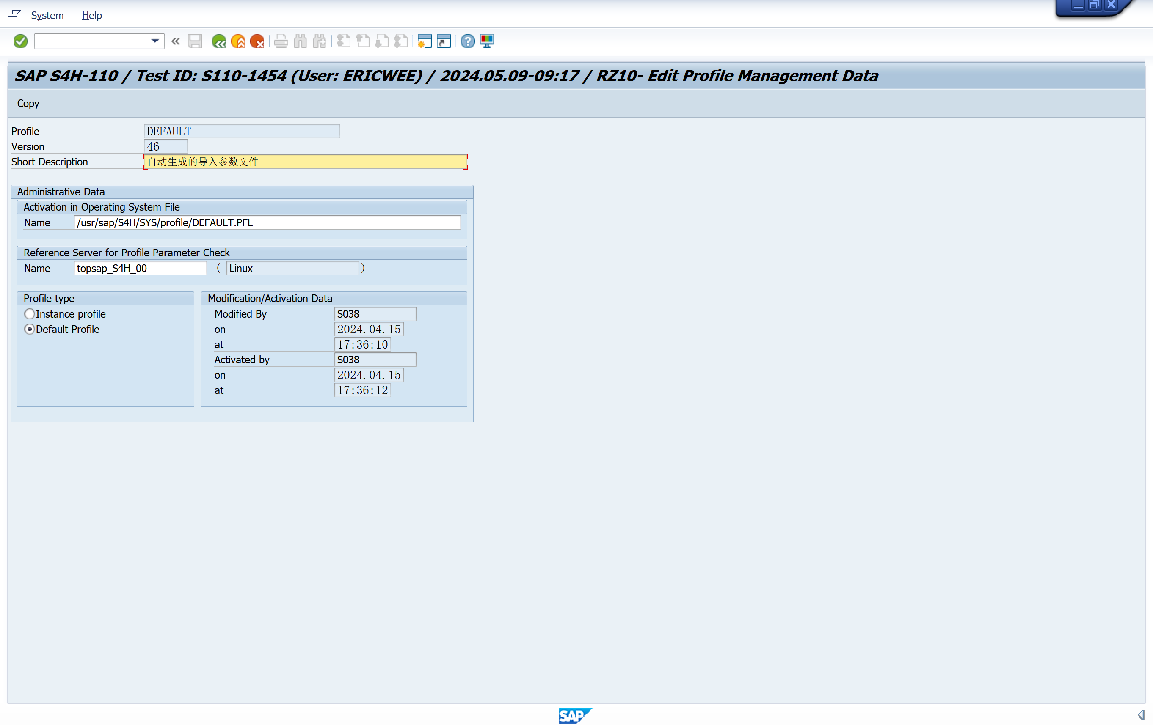Image resolution: width=1153 pixels, height=725 pixels.
Task: Click the Short Description input field
Action: [306, 162]
